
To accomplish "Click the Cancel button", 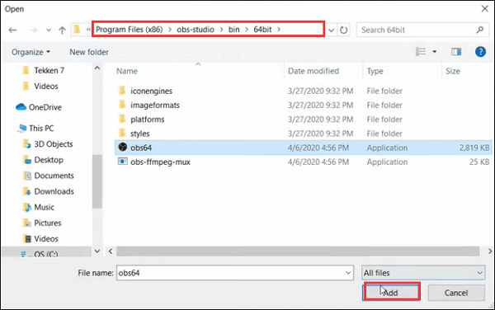I will coord(456,293).
